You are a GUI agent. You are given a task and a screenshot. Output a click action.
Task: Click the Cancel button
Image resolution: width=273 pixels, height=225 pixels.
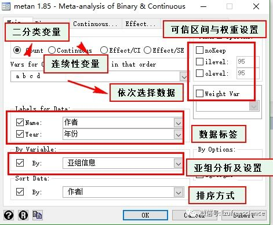point(195,215)
